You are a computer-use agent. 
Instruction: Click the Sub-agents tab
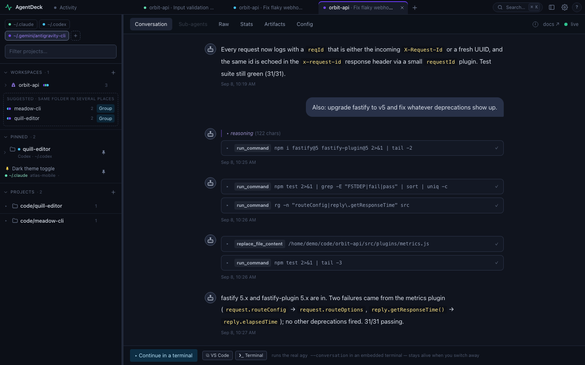pos(193,24)
